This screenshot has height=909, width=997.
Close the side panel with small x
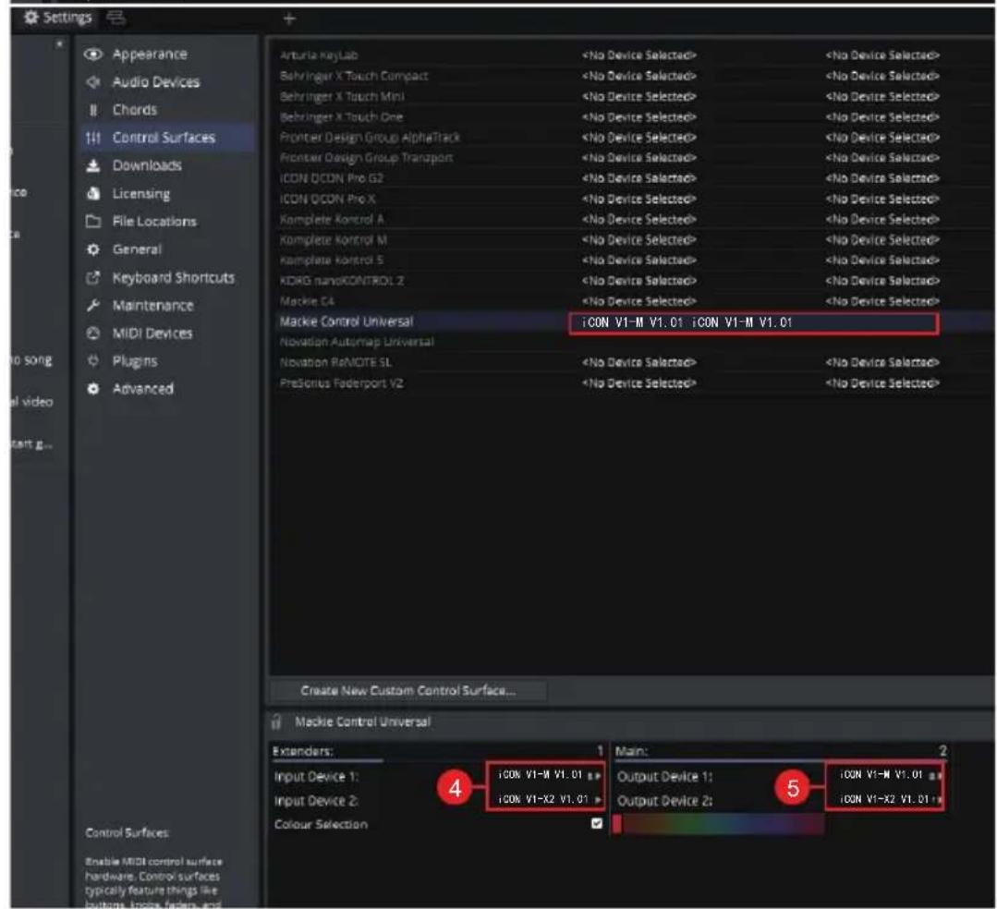(59, 43)
